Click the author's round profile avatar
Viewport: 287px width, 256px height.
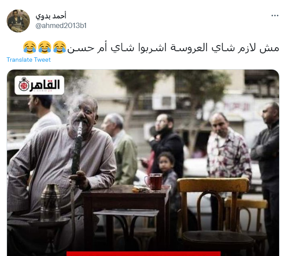click(x=18, y=21)
